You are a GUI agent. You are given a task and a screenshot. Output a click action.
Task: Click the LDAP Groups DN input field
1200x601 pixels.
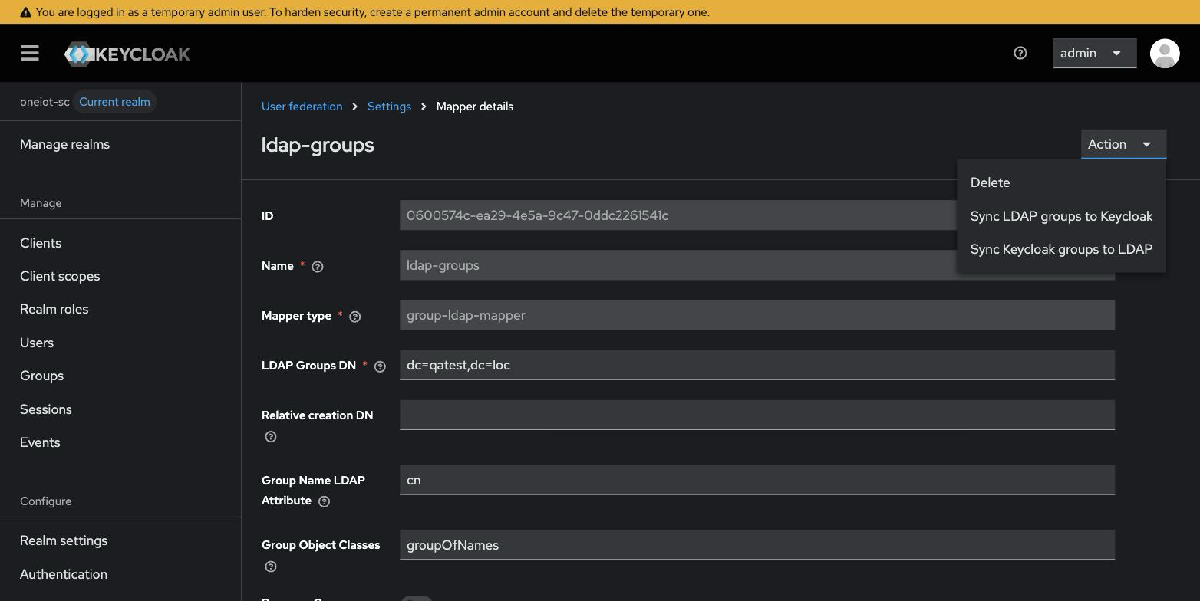coord(757,365)
